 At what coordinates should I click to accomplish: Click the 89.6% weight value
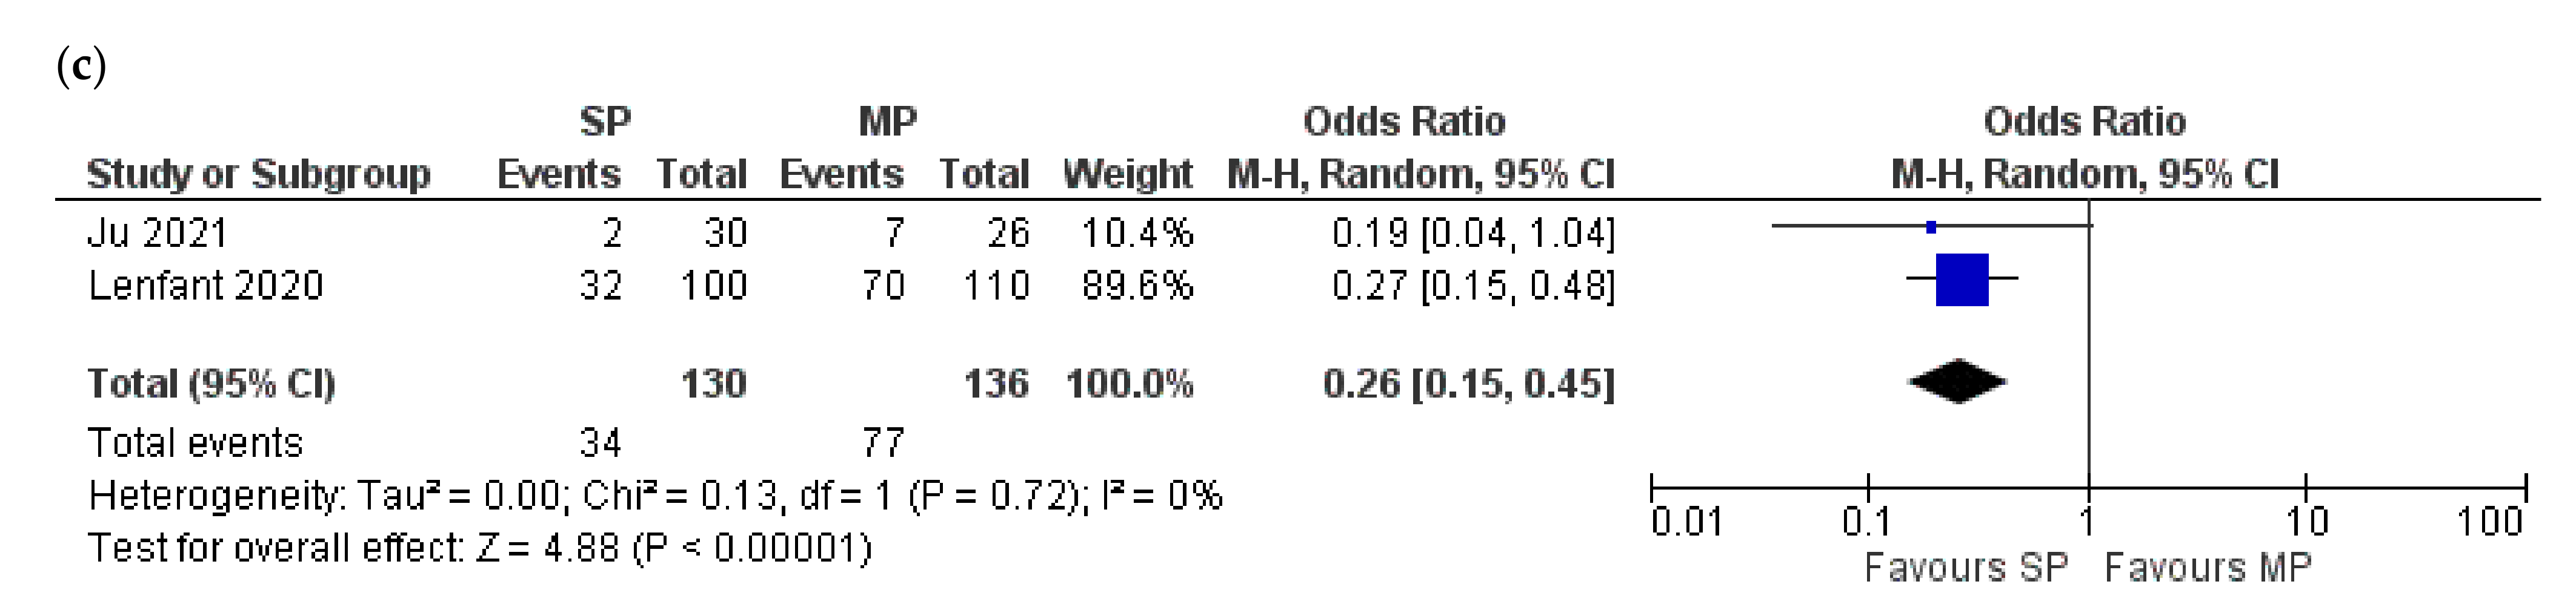click(1137, 286)
